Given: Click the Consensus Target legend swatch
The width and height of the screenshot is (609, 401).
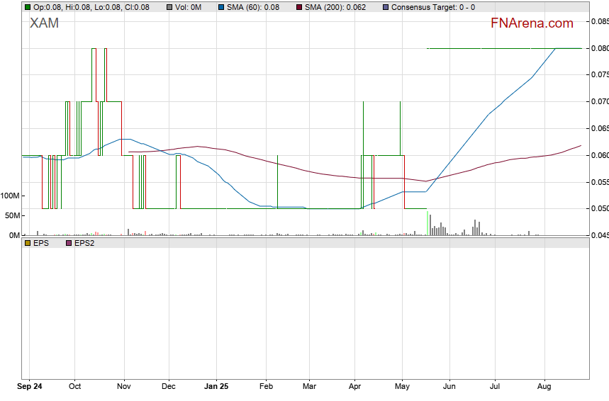Looking at the screenshot, I should tap(386, 7).
